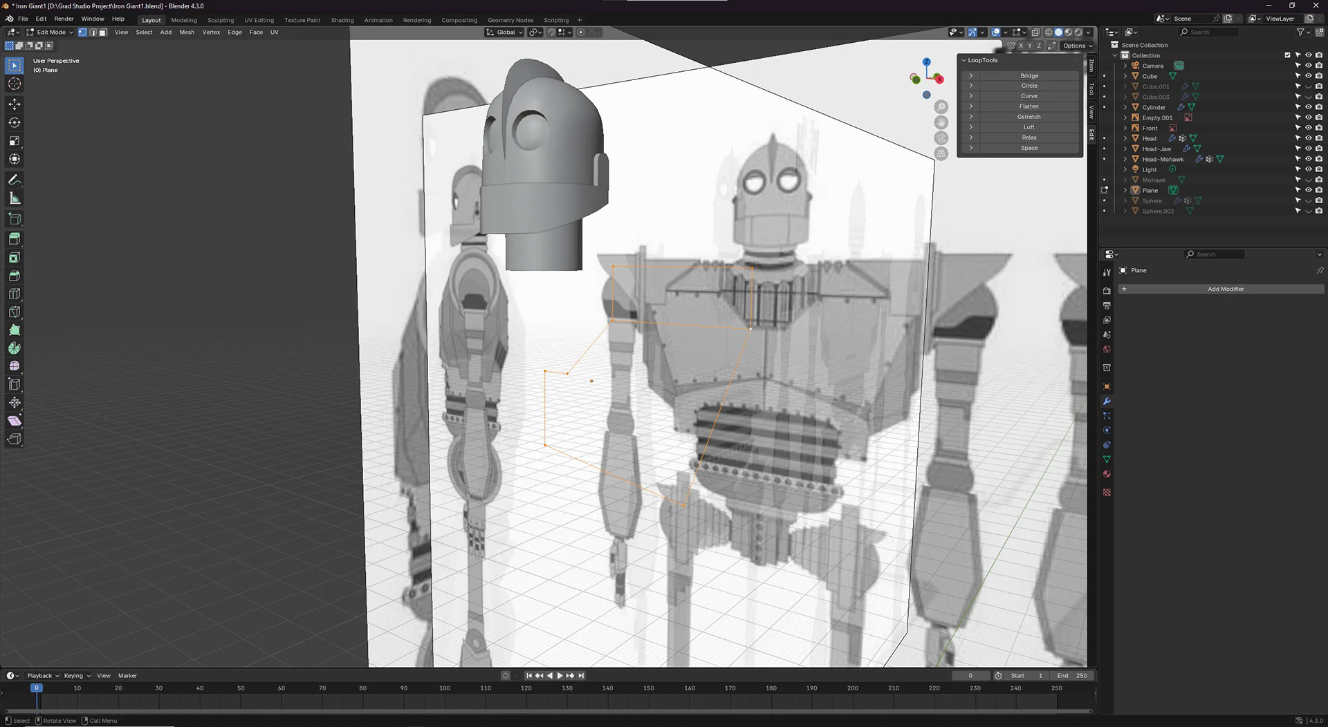Select the Extrude Region tool
Screen dimensions: 1328x727
coord(15,238)
